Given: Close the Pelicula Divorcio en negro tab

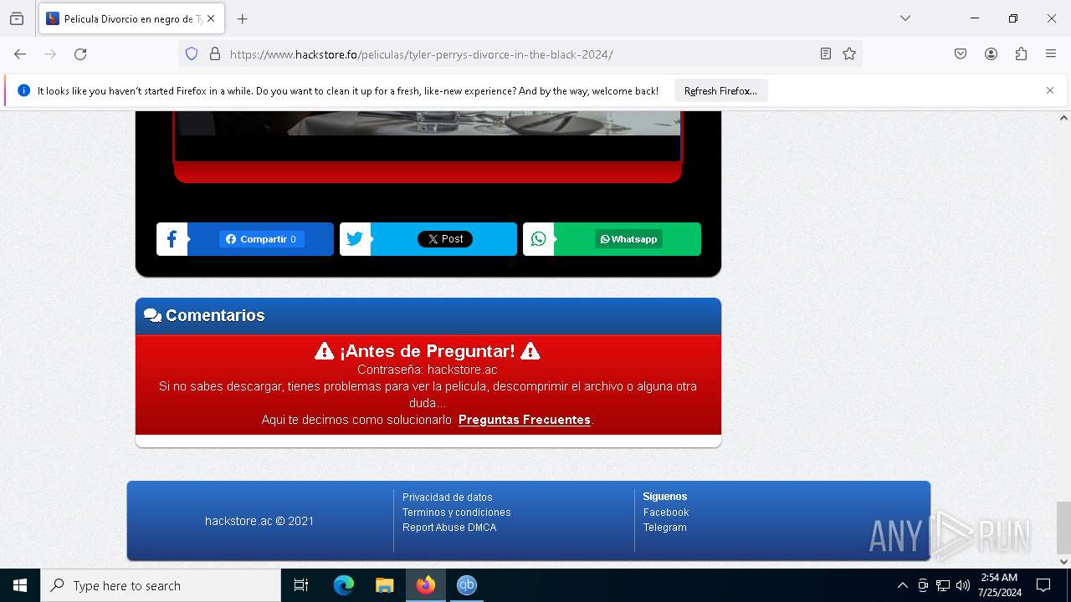Looking at the screenshot, I should [x=211, y=18].
